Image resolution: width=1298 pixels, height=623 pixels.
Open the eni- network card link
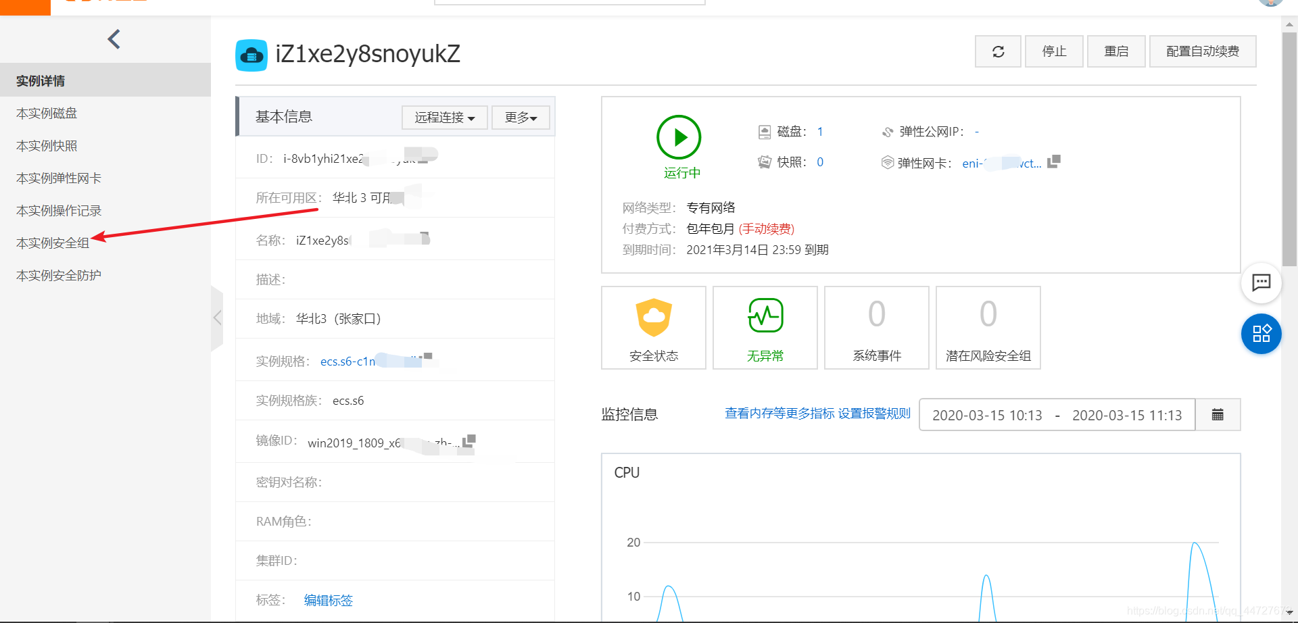coord(1002,164)
